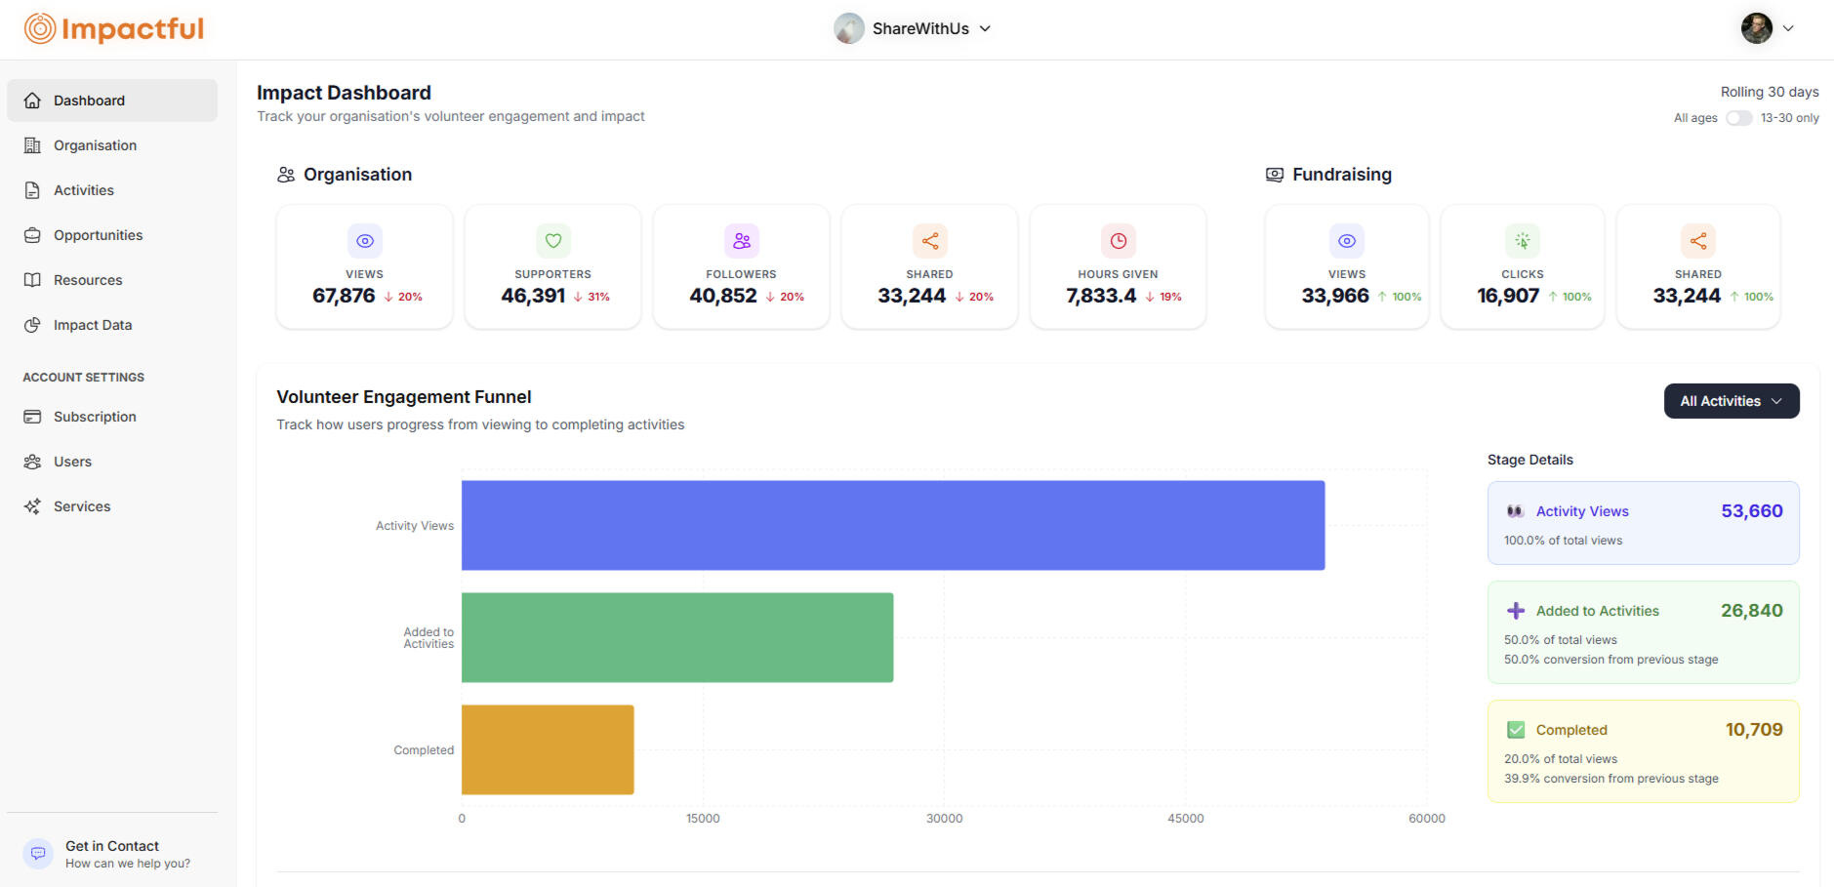
Task: Select the Organisation building icon
Action: [x=33, y=144]
